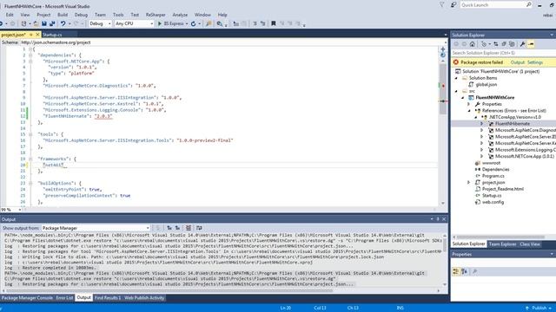The height and width of the screenshot is (312, 556).
Task: Open the Build menu
Action: 63,15
